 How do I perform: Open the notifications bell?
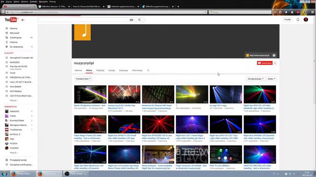[298, 20]
